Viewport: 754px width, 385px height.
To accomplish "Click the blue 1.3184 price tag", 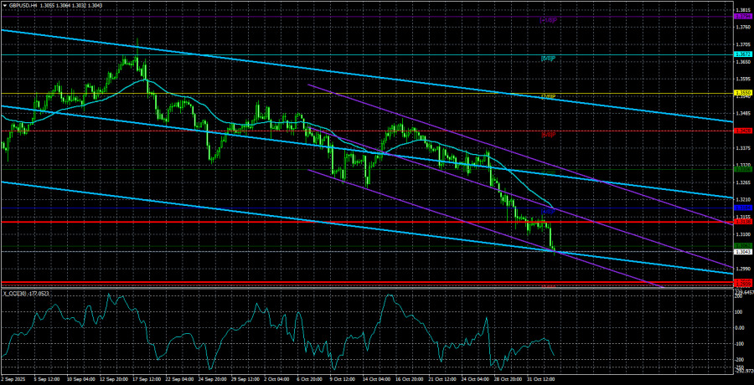I will [x=741, y=207].
